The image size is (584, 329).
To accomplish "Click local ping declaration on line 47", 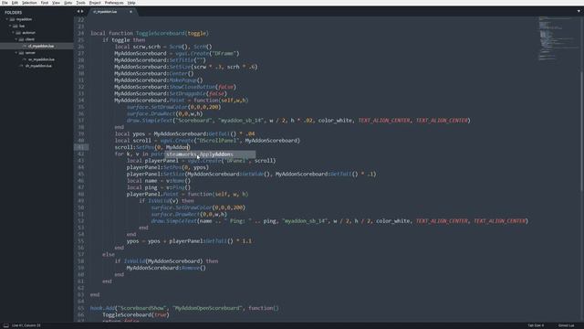I will pyautogui.click(x=159, y=187).
